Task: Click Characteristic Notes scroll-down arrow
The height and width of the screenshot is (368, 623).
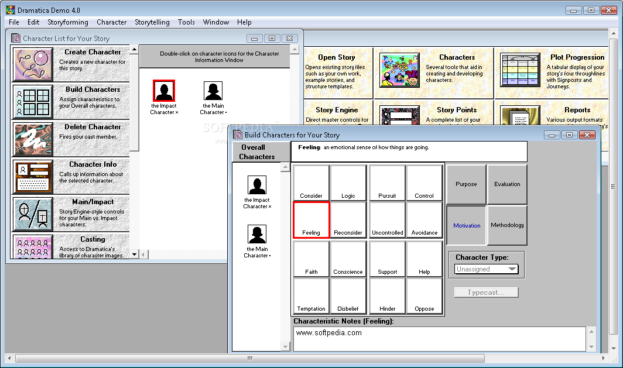Action: 591,346
